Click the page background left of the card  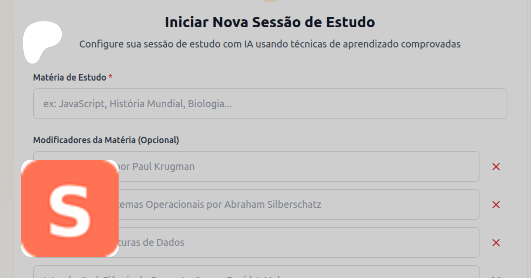tap(6, 118)
